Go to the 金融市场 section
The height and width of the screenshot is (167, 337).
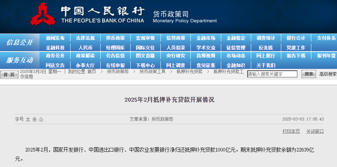coord(206,38)
